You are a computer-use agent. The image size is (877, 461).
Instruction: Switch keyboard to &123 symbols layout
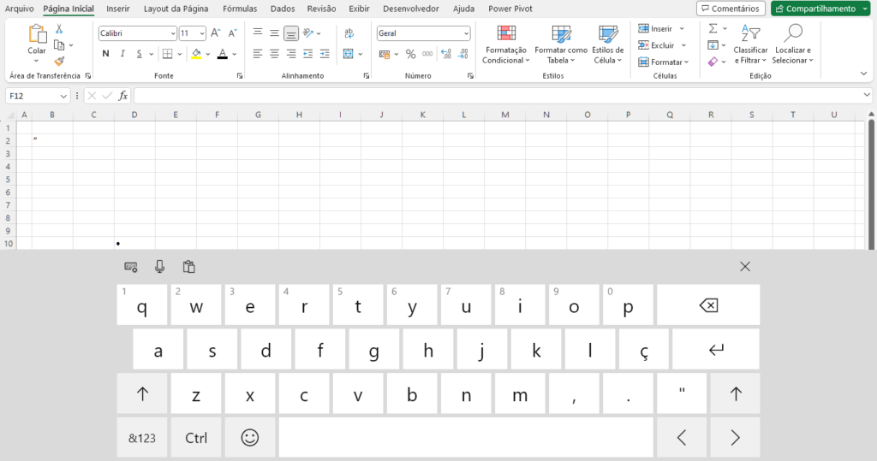(x=142, y=438)
